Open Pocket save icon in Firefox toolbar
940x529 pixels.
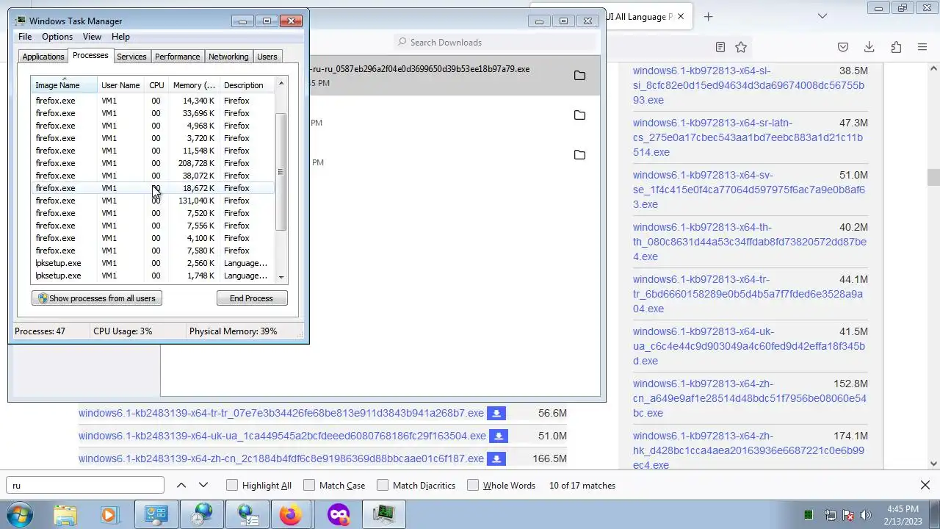point(843,47)
